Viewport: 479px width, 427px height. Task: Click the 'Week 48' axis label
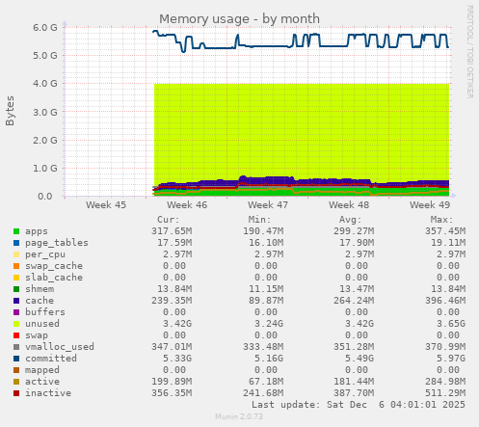tap(349, 205)
